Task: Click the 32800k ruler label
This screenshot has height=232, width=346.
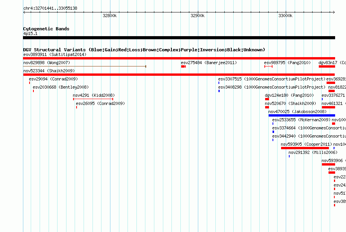Action: (x=110, y=16)
